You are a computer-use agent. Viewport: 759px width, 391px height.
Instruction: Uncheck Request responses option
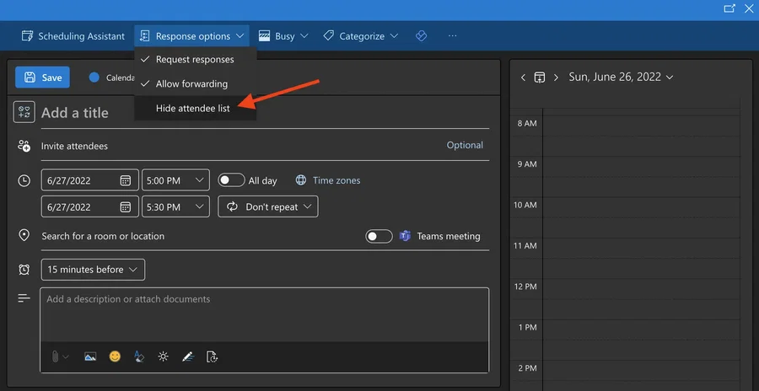(195, 60)
